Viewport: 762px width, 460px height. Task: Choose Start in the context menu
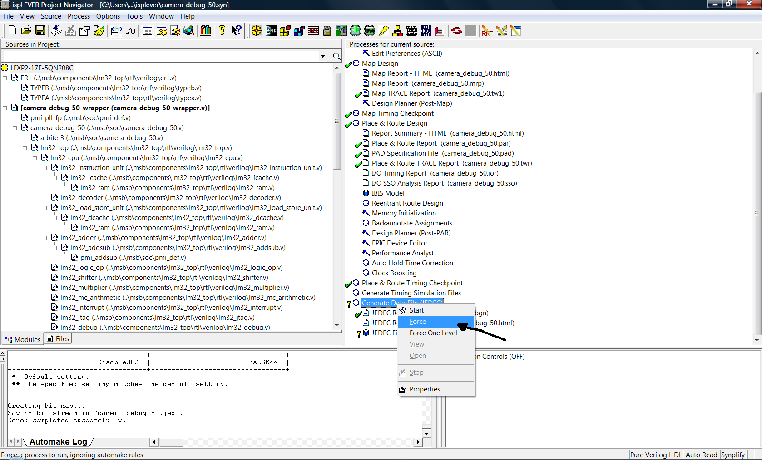pyautogui.click(x=436, y=310)
